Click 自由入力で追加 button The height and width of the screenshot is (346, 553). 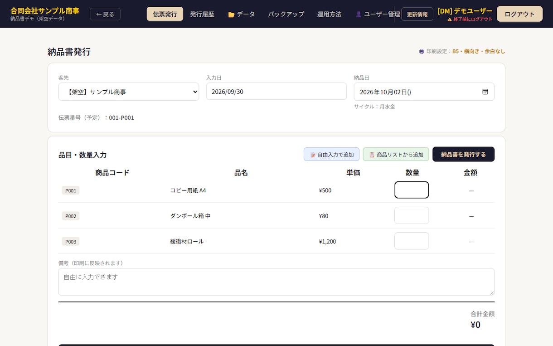click(331, 154)
